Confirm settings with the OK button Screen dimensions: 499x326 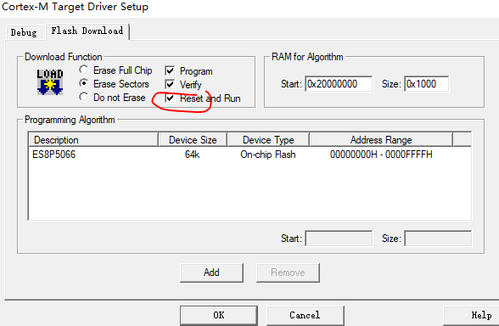pyautogui.click(x=219, y=316)
